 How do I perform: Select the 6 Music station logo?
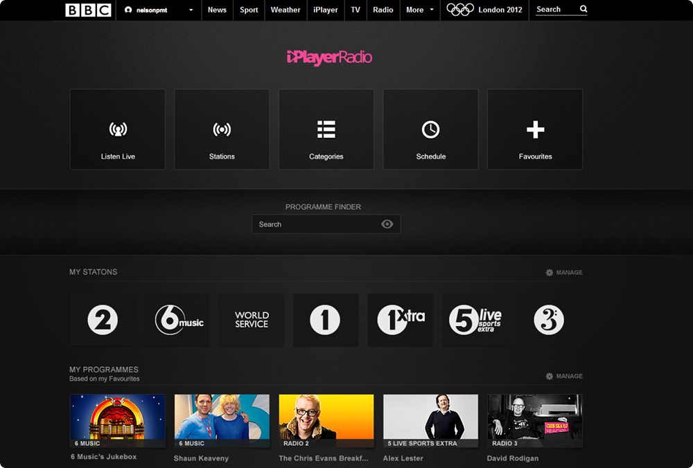[x=177, y=320]
